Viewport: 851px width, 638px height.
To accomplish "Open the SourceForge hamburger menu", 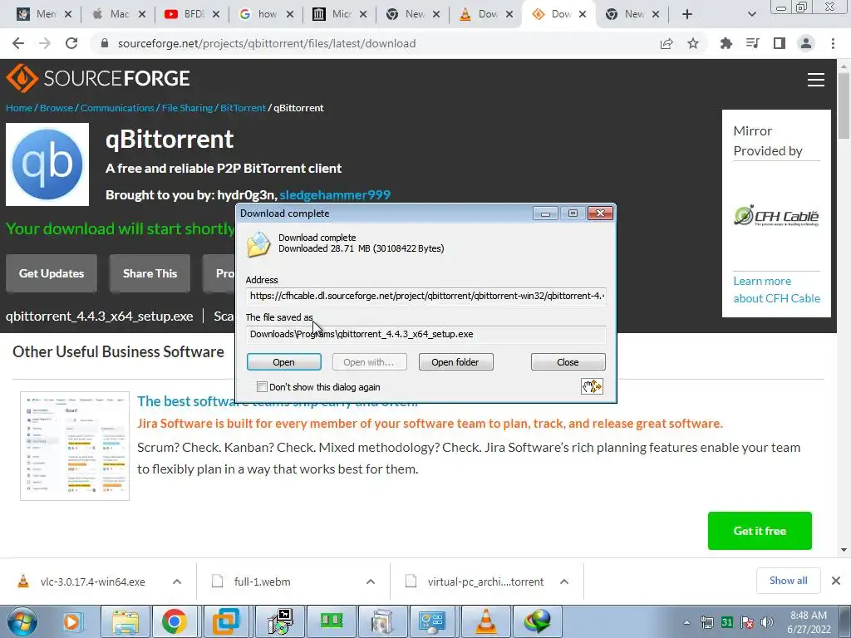I will point(816,80).
